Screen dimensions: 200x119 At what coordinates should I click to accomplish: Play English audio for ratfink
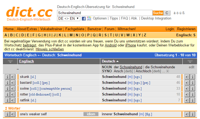13,100
